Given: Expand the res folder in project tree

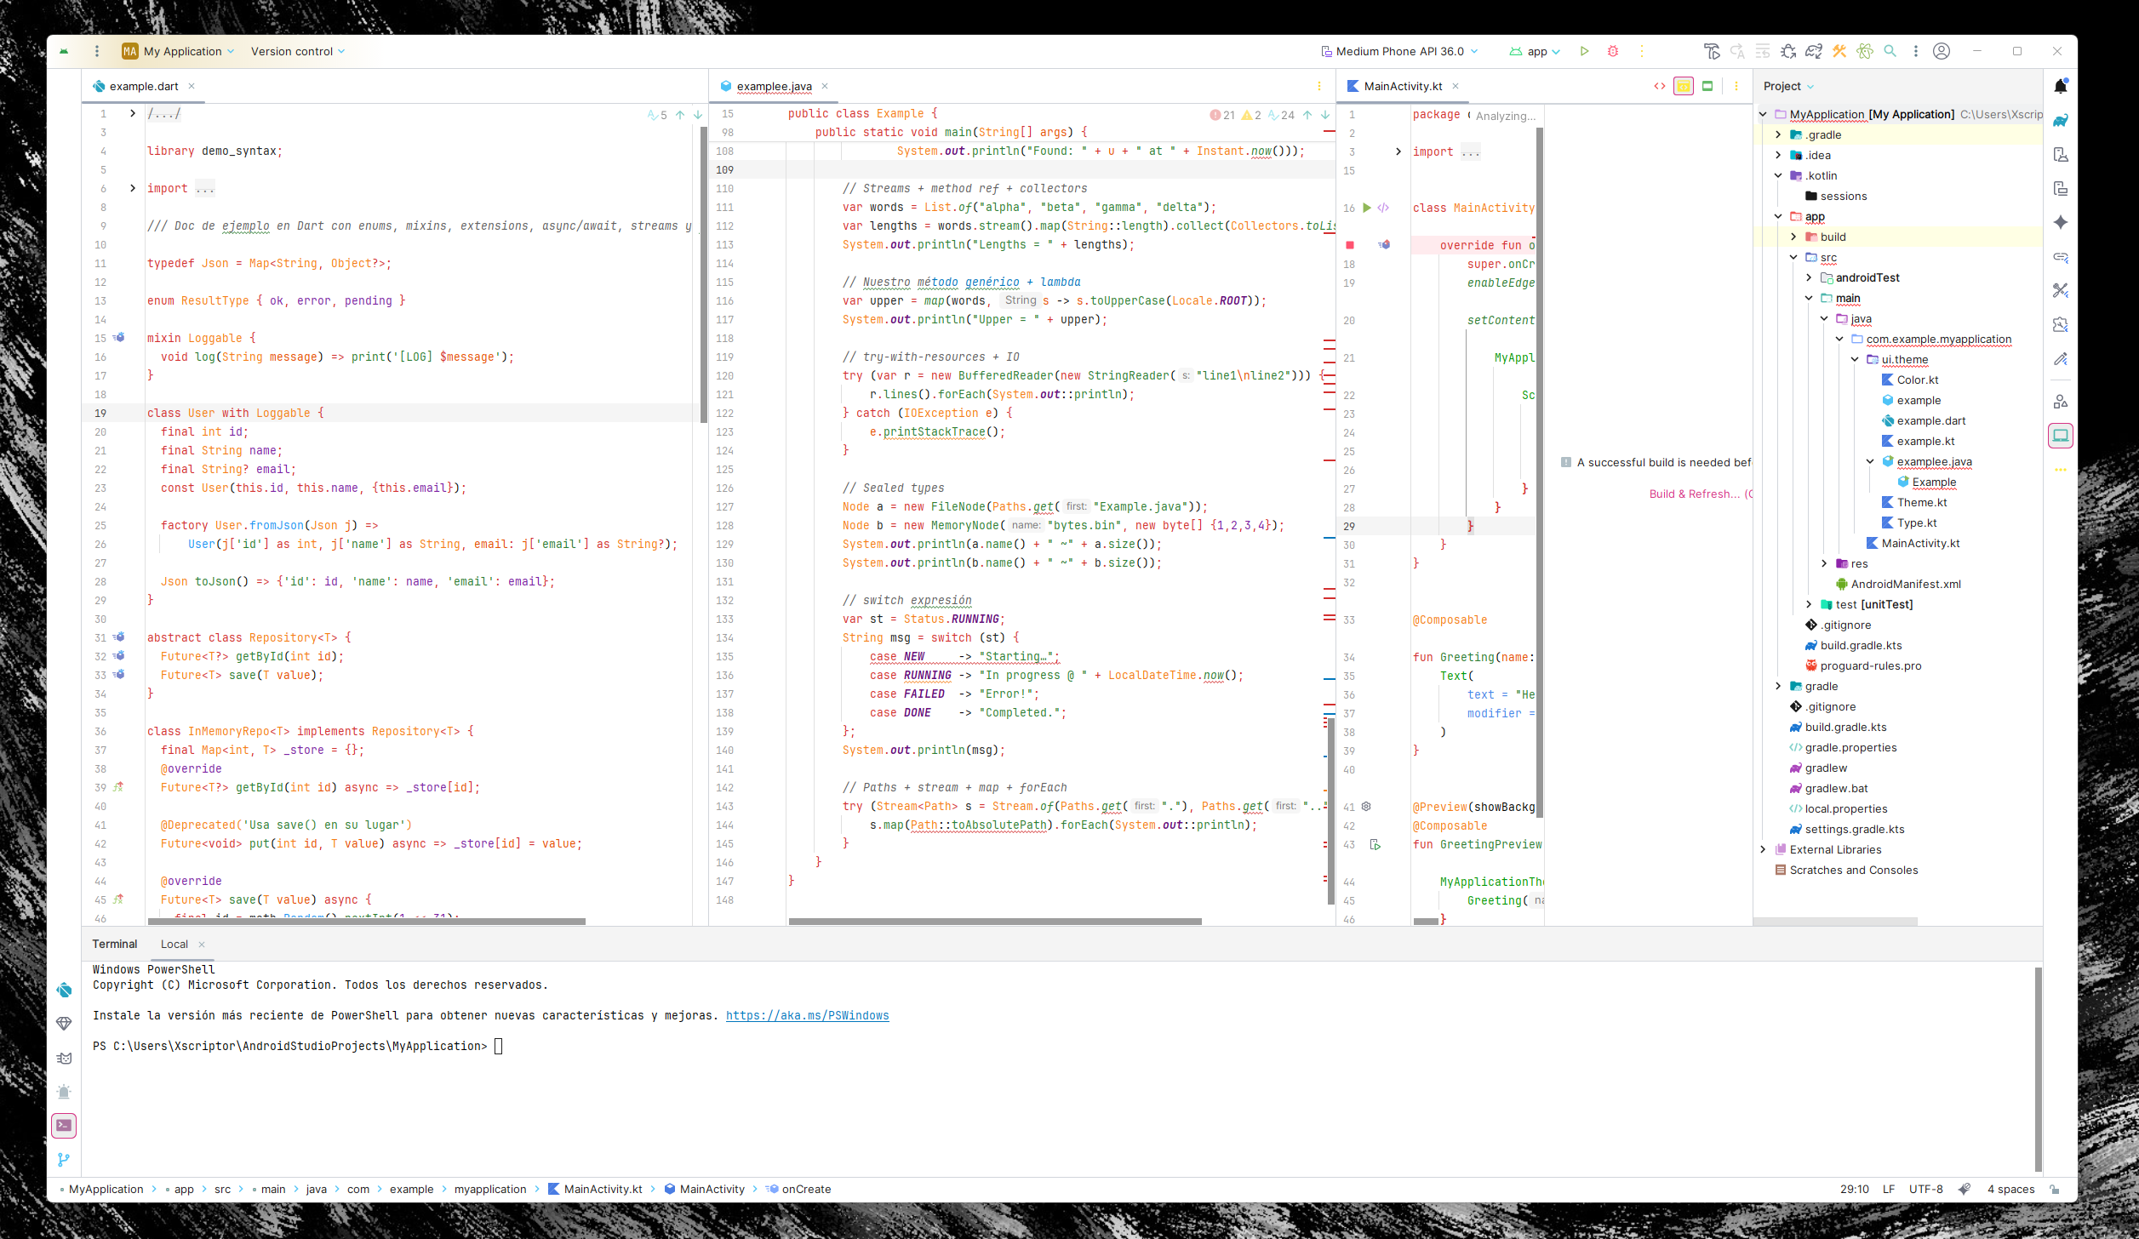Looking at the screenshot, I should click(x=1825, y=563).
